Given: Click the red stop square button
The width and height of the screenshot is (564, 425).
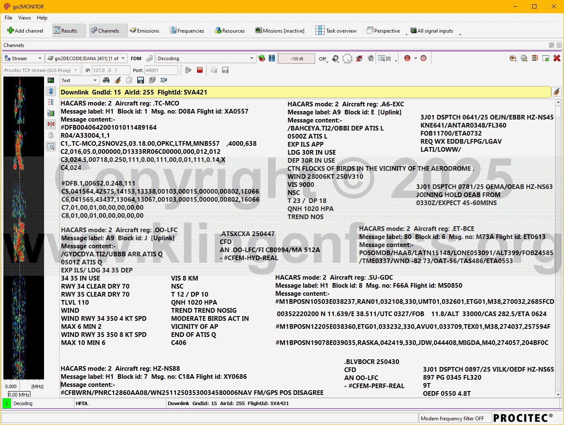Looking at the screenshot, I should tap(200, 70).
